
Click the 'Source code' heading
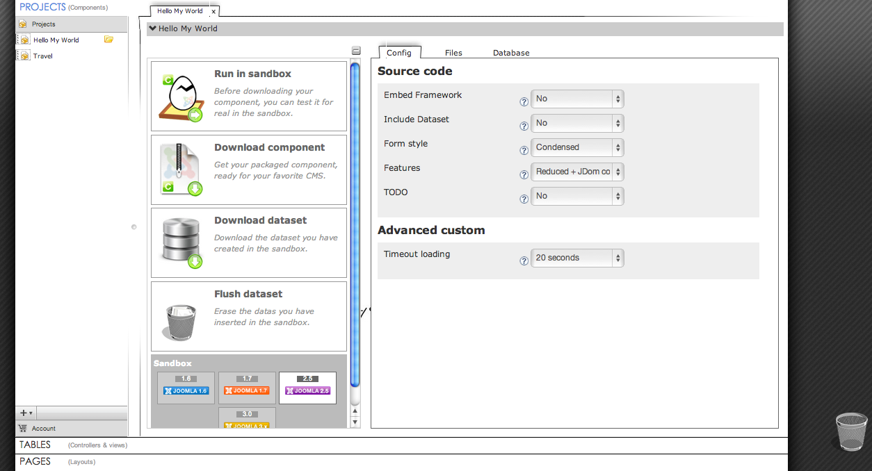(x=415, y=71)
